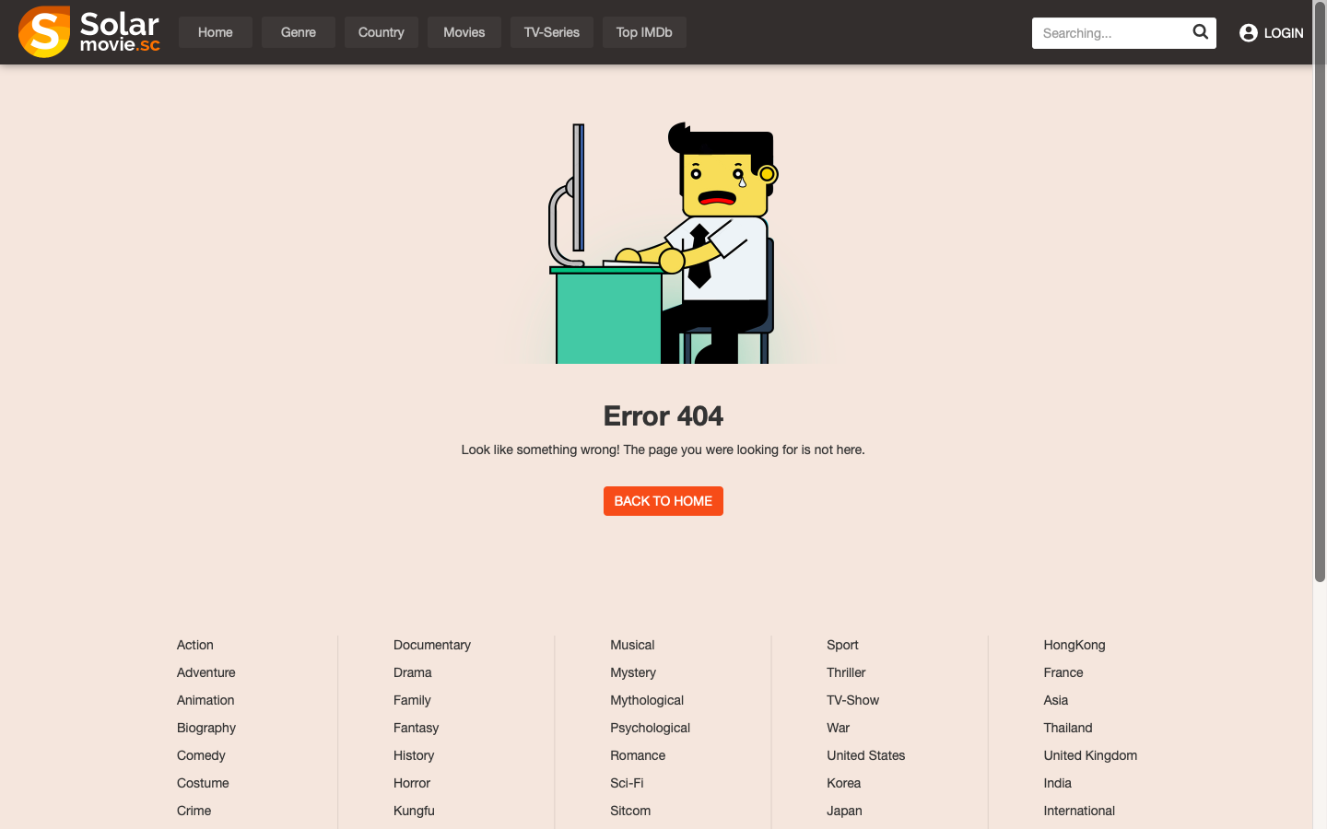Viewport: 1327px width, 829px height.
Task: Open the Action genre link
Action: 194,645
